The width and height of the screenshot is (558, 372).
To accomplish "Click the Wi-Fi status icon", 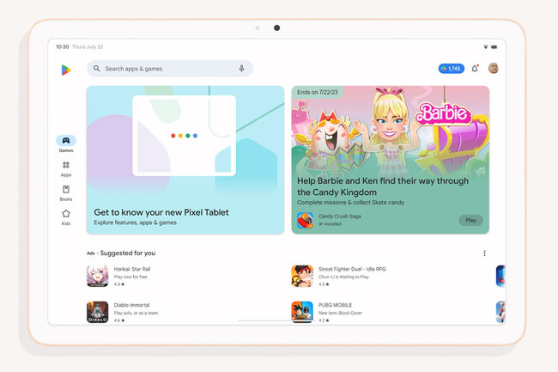I will 486,46.
